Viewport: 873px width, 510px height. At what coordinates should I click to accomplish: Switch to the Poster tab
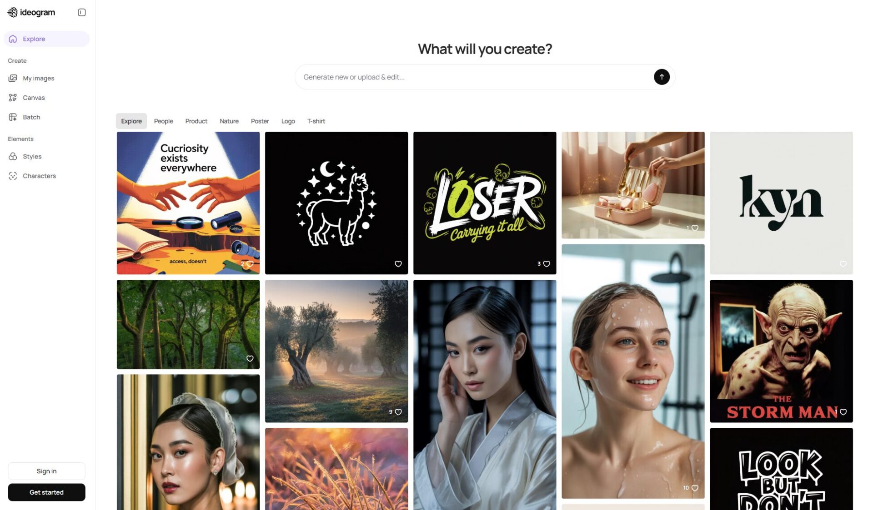[260, 121]
